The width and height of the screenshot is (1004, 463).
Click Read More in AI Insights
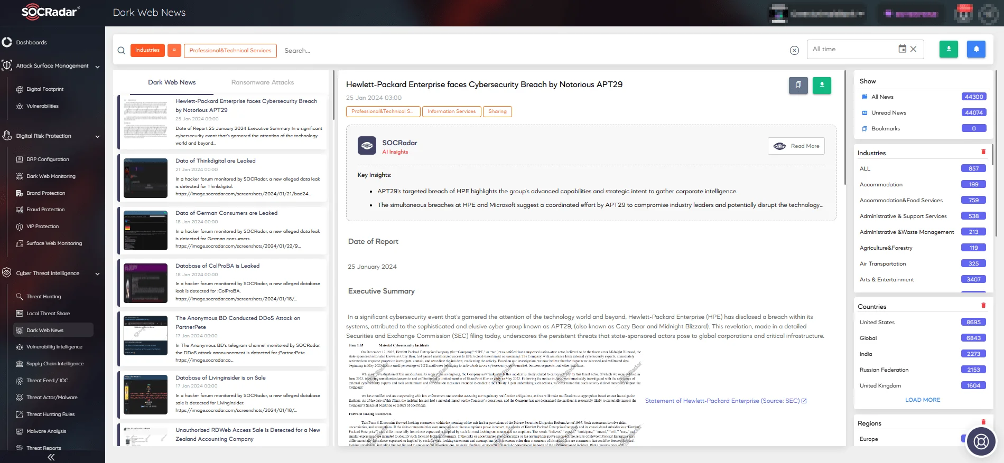(796, 146)
